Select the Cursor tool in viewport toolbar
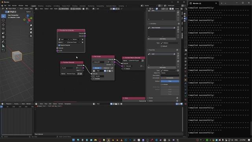 click(3, 20)
